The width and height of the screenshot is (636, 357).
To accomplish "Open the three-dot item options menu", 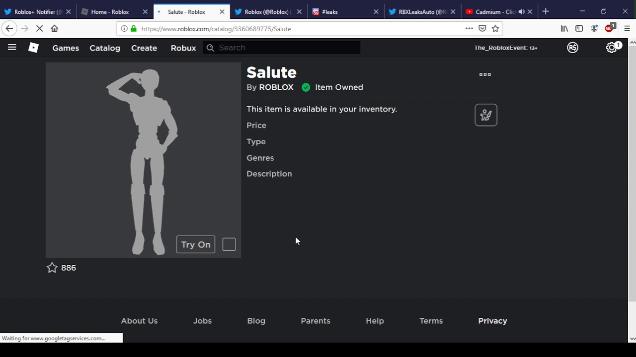I will coord(485,74).
